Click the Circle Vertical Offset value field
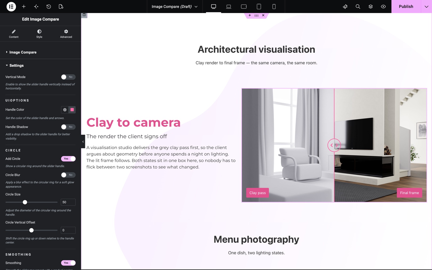The image size is (432, 270). [x=68, y=230]
